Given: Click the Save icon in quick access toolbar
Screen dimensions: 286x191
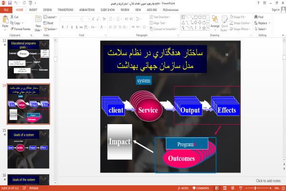Looking at the screenshot, I should coord(10,3).
